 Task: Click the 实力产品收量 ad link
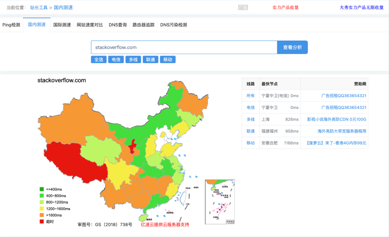tap(286, 8)
